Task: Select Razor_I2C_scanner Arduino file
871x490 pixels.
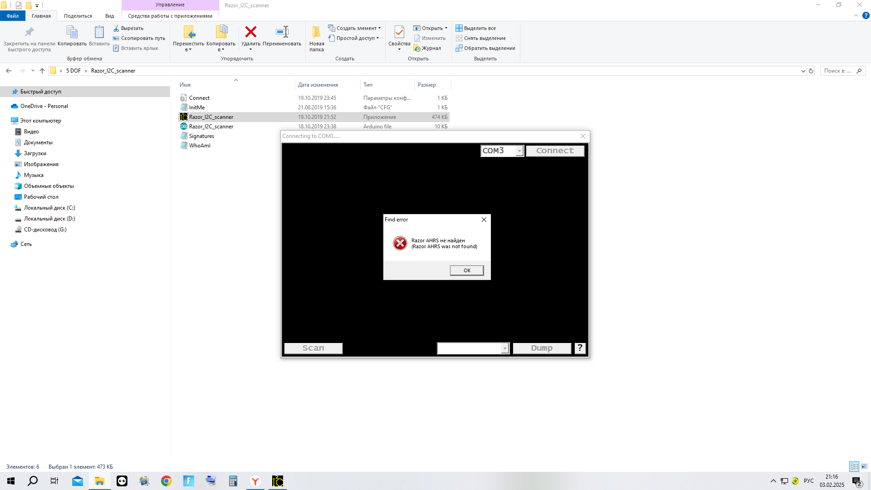Action: point(211,127)
